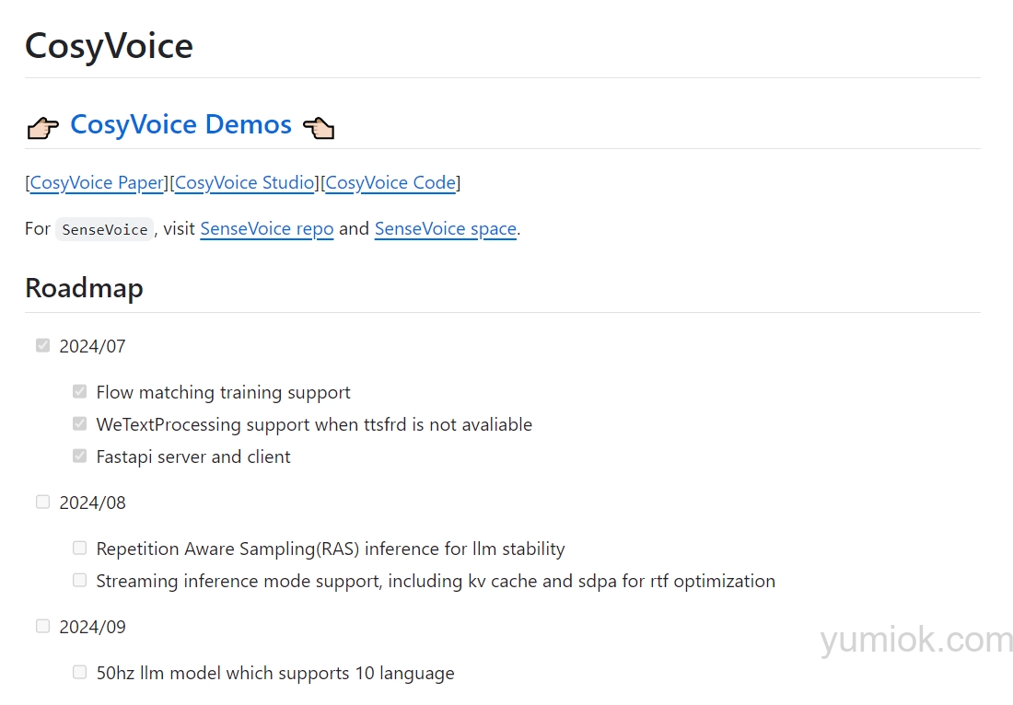Open the CosyVoice Studio link
Screen dimensions: 1013x705
pyautogui.click(x=245, y=182)
